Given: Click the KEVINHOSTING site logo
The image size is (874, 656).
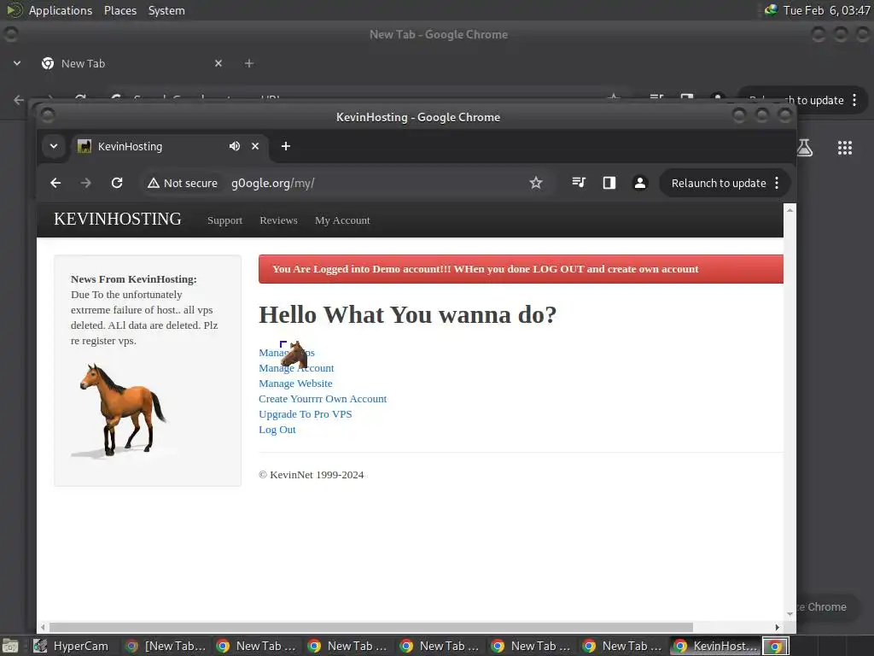Looking at the screenshot, I should click(x=118, y=220).
